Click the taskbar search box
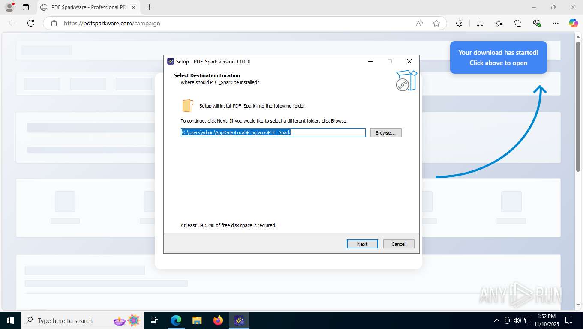The height and width of the screenshot is (329, 583). click(82, 320)
